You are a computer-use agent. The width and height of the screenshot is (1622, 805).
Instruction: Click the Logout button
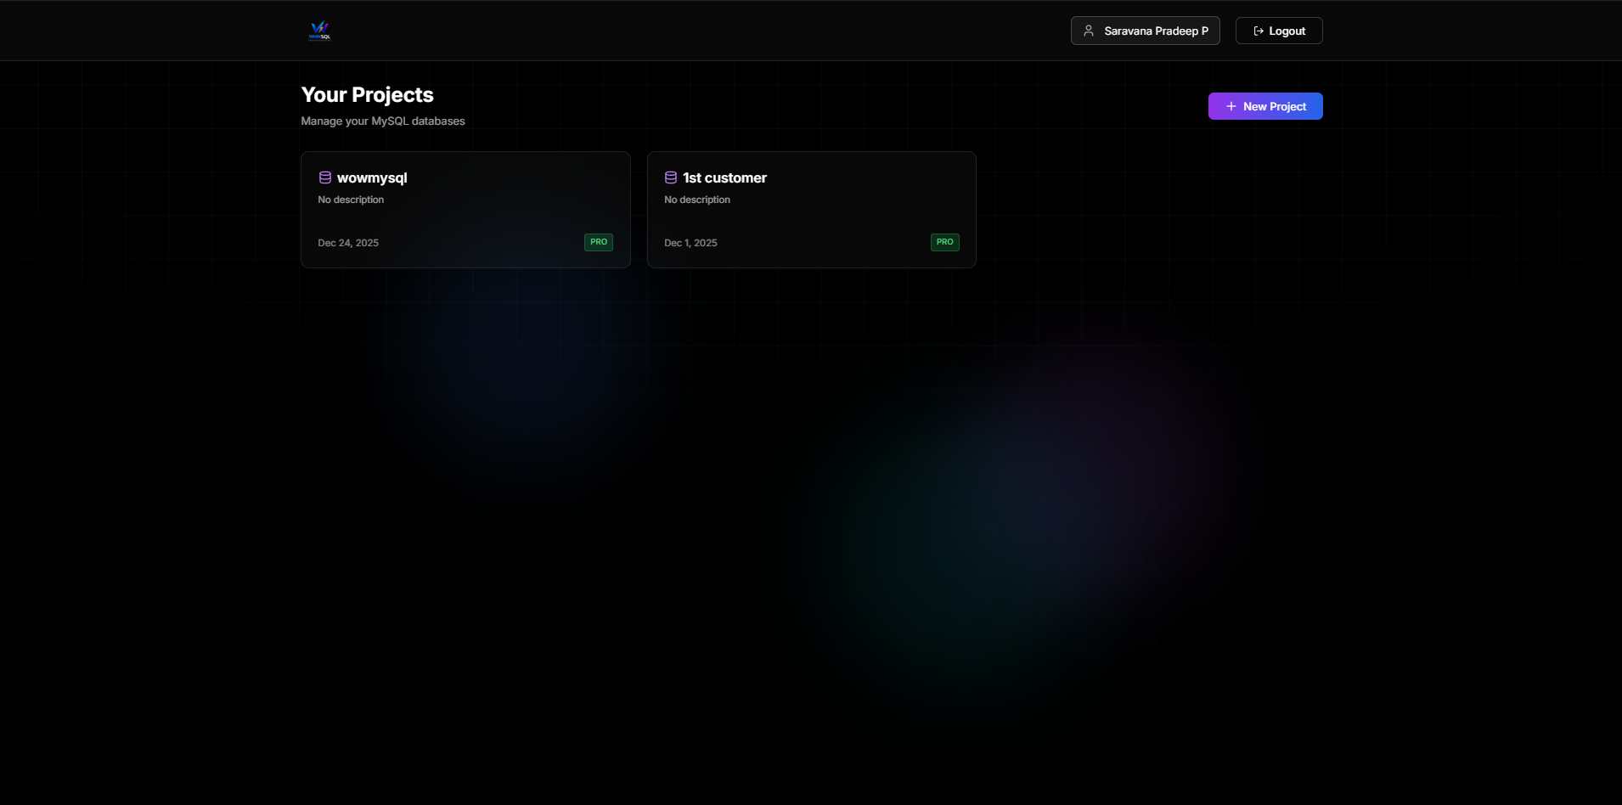1278,30
